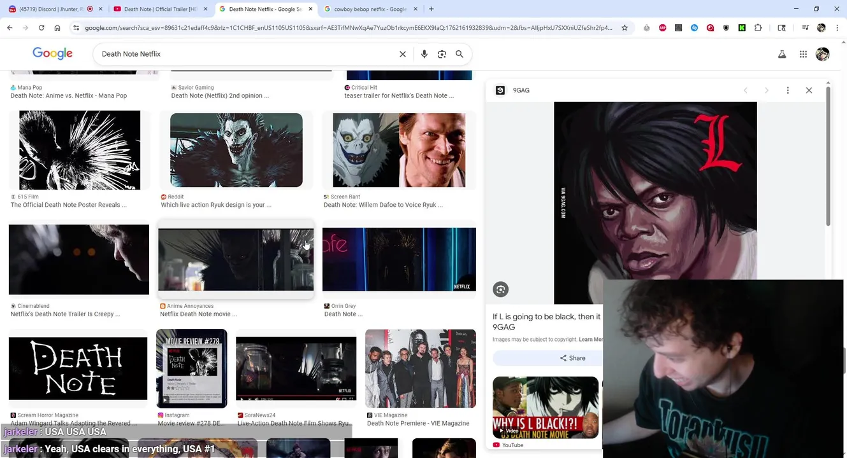Open Search Labs flask icon

[782, 54]
